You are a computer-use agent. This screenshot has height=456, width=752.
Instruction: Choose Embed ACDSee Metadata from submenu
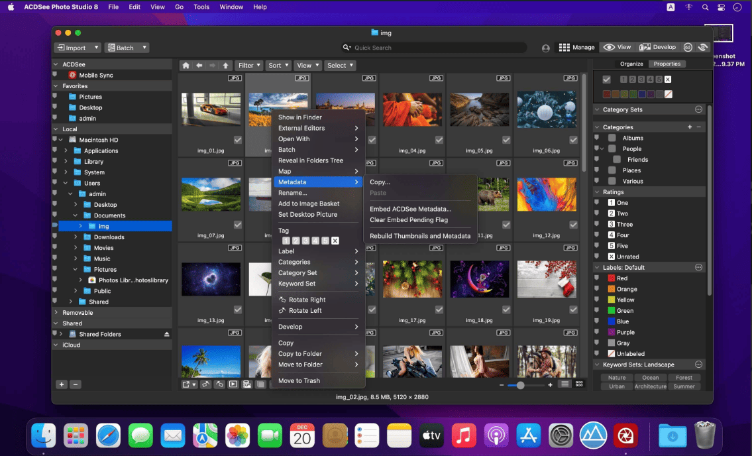click(410, 209)
